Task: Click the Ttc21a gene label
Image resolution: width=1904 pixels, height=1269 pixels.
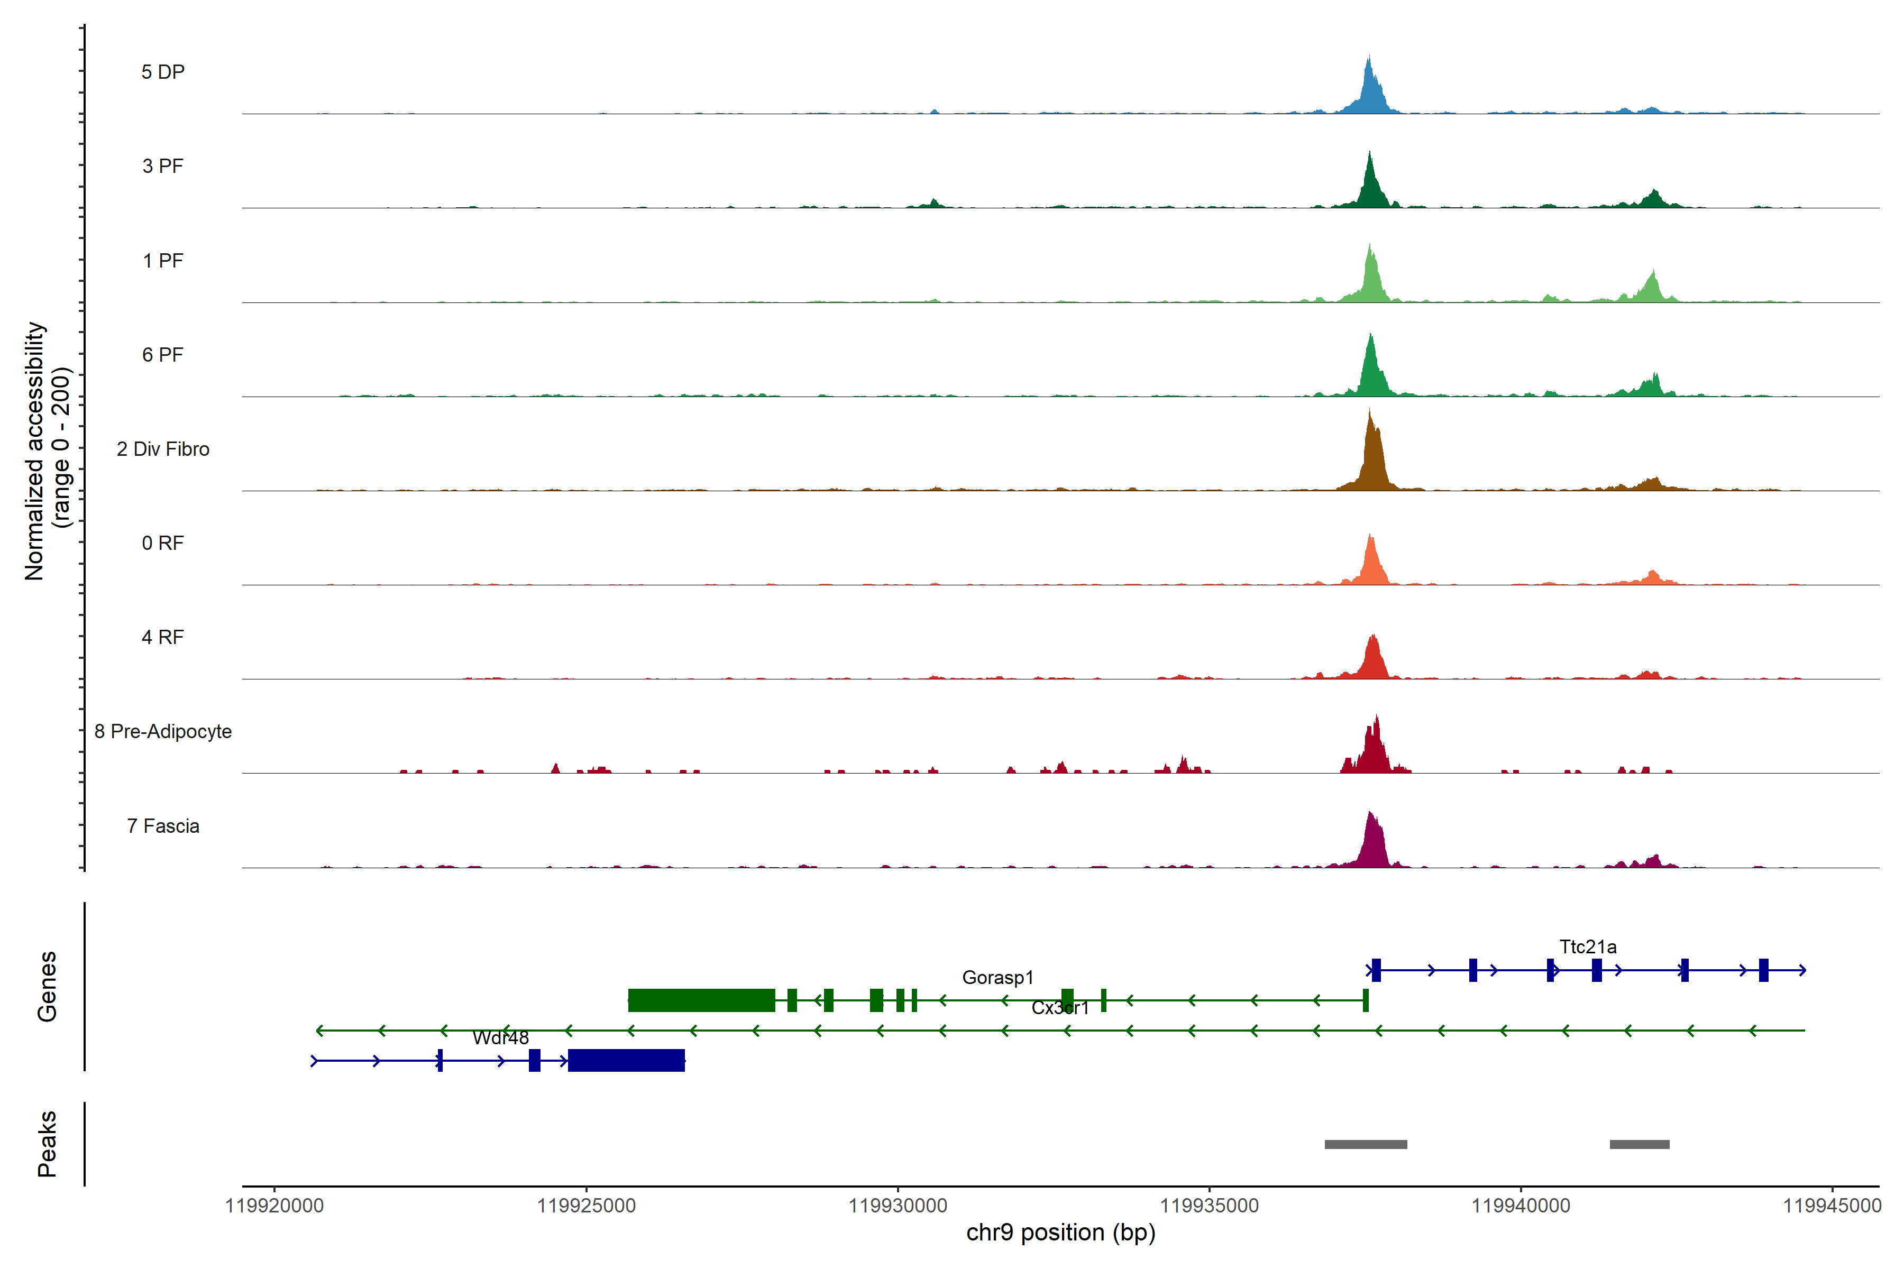Action: [1588, 946]
